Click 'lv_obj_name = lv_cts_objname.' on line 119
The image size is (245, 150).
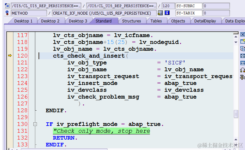point(105,49)
